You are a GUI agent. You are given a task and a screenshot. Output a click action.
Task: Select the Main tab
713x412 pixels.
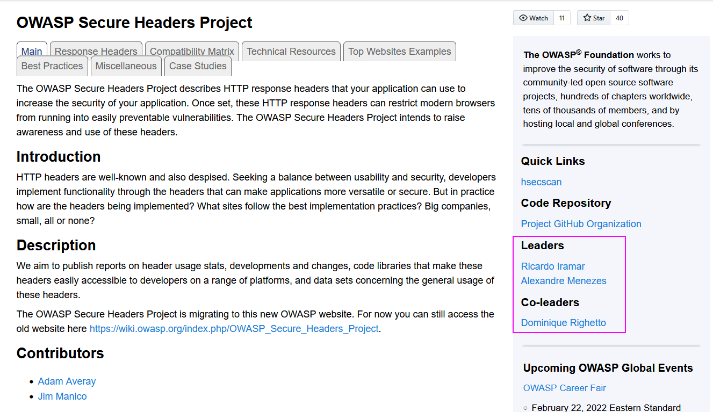coord(32,52)
